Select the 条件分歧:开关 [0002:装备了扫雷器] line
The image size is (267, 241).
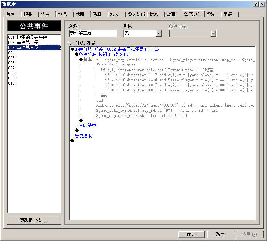162,49
